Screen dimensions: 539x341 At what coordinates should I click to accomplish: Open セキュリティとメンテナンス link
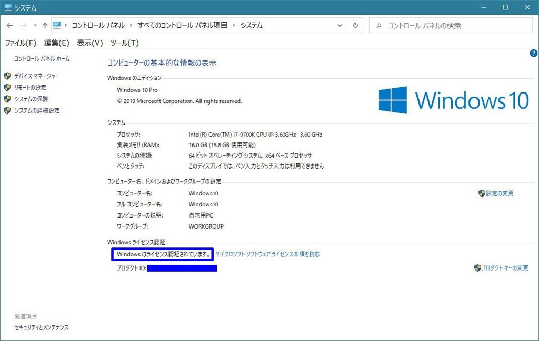[x=42, y=327]
